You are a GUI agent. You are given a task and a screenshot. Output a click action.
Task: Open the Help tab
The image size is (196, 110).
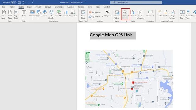click(97, 7)
